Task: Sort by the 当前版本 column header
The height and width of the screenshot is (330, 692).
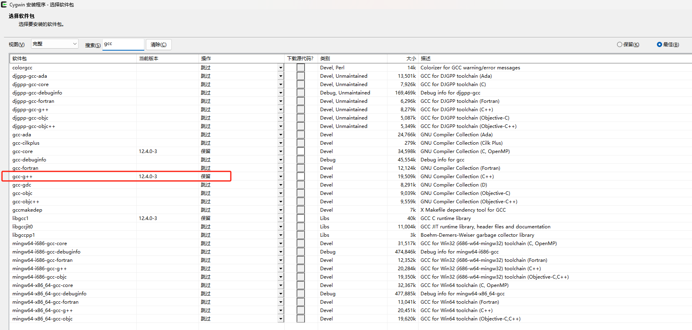Action: tap(167, 59)
